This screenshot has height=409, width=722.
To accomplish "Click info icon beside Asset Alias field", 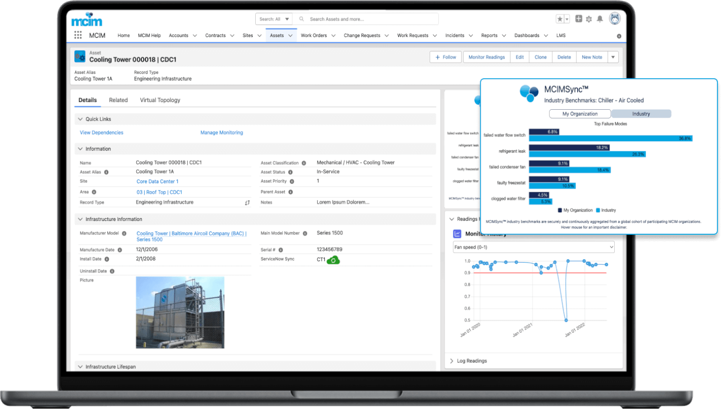I will 106,172.
